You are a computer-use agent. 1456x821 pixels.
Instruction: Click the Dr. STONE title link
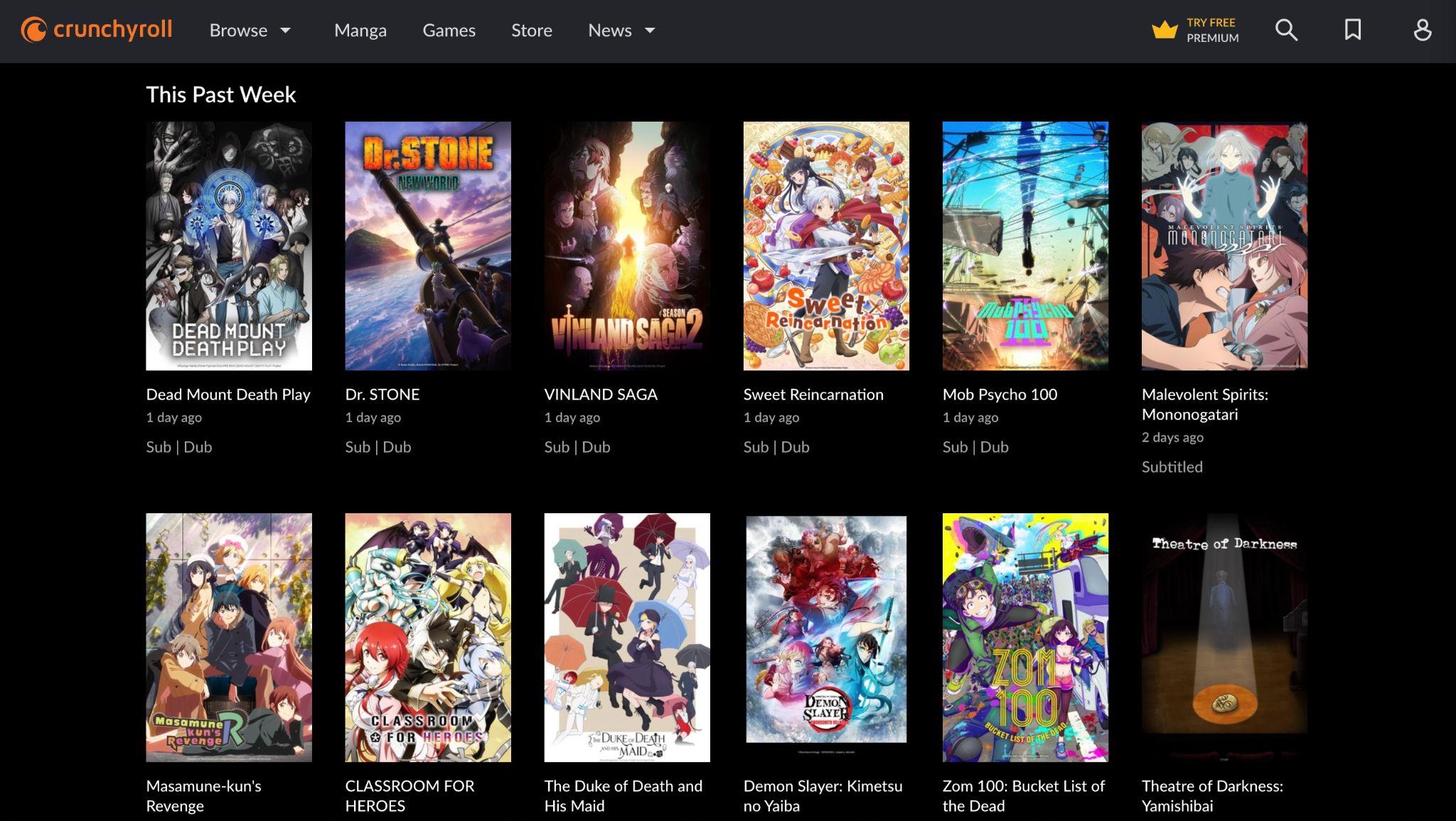click(382, 395)
